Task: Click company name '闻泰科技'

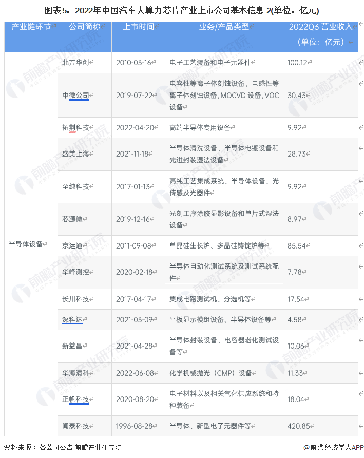Action: click(75, 426)
